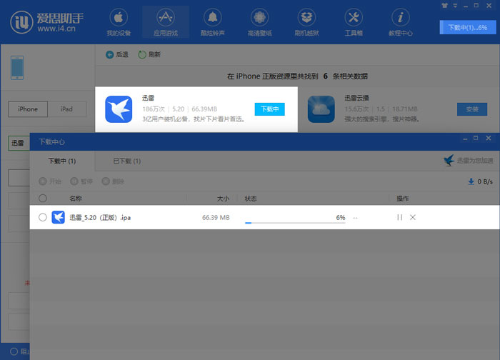
Task: Click the 下载中(1)...6% status button
Action: [467, 27]
